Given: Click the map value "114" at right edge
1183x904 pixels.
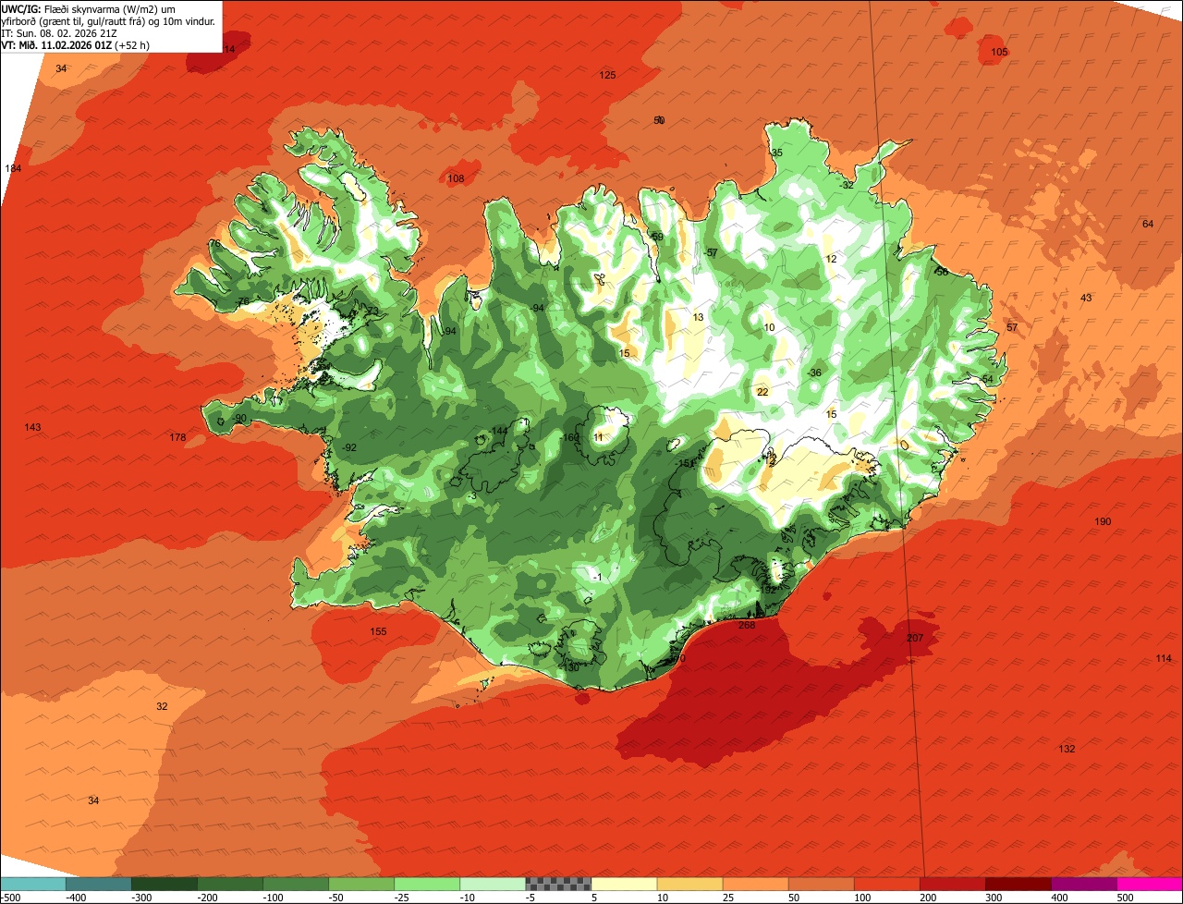Looking at the screenshot, I should pyautogui.click(x=1163, y=659).
